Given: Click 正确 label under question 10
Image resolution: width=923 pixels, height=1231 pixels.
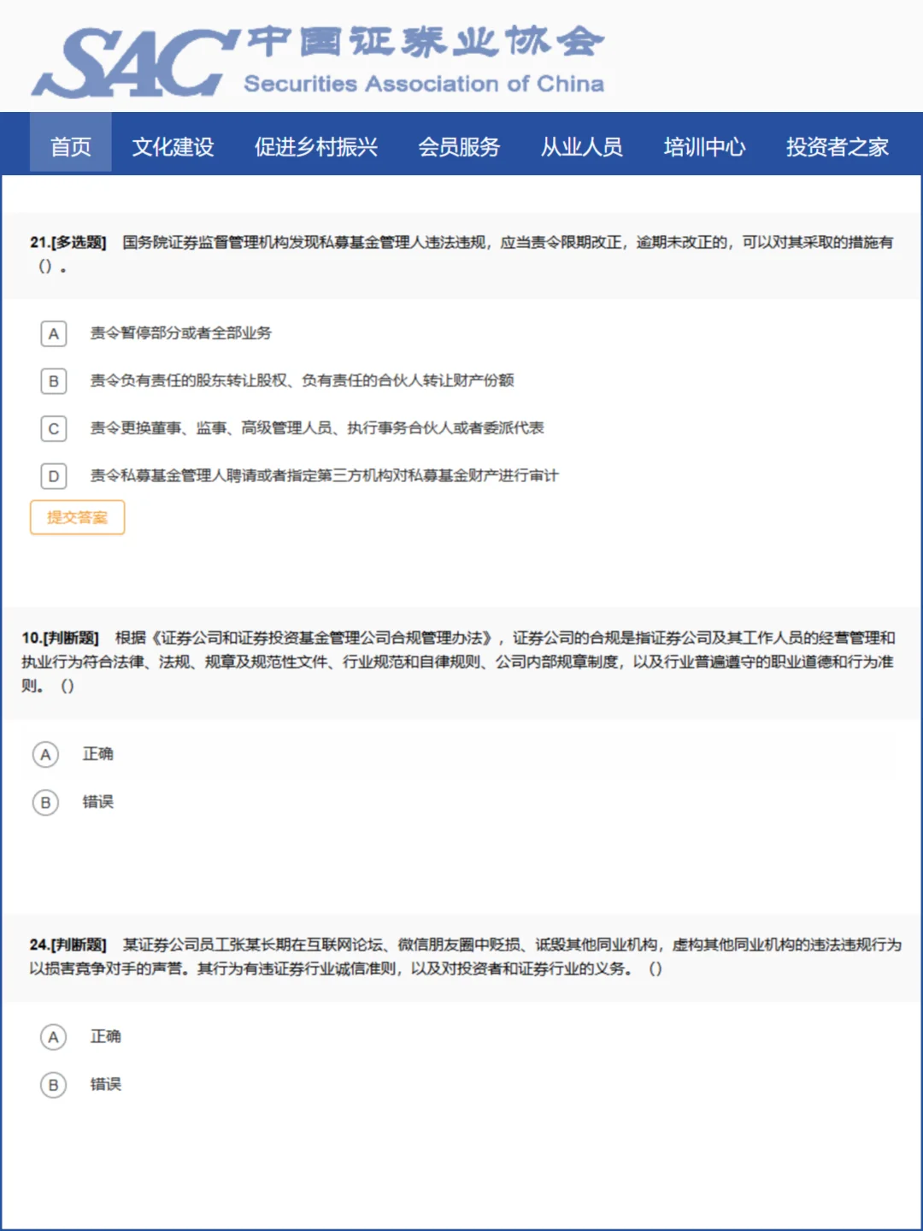Looking at the screenshot, I should tap(98, 754).
